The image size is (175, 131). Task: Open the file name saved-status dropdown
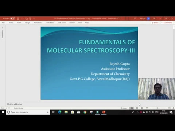[120, 19]
